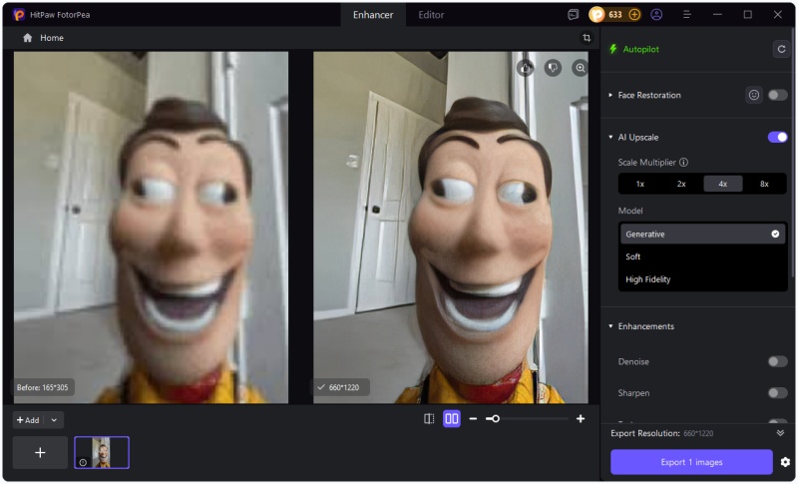The height and width of the screenshot is (484, 798).
Task: Go to Home via house icon
Action: [28, 38]
